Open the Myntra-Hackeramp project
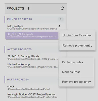The height and width of the screenshot is (101, 98). point(32,65)
